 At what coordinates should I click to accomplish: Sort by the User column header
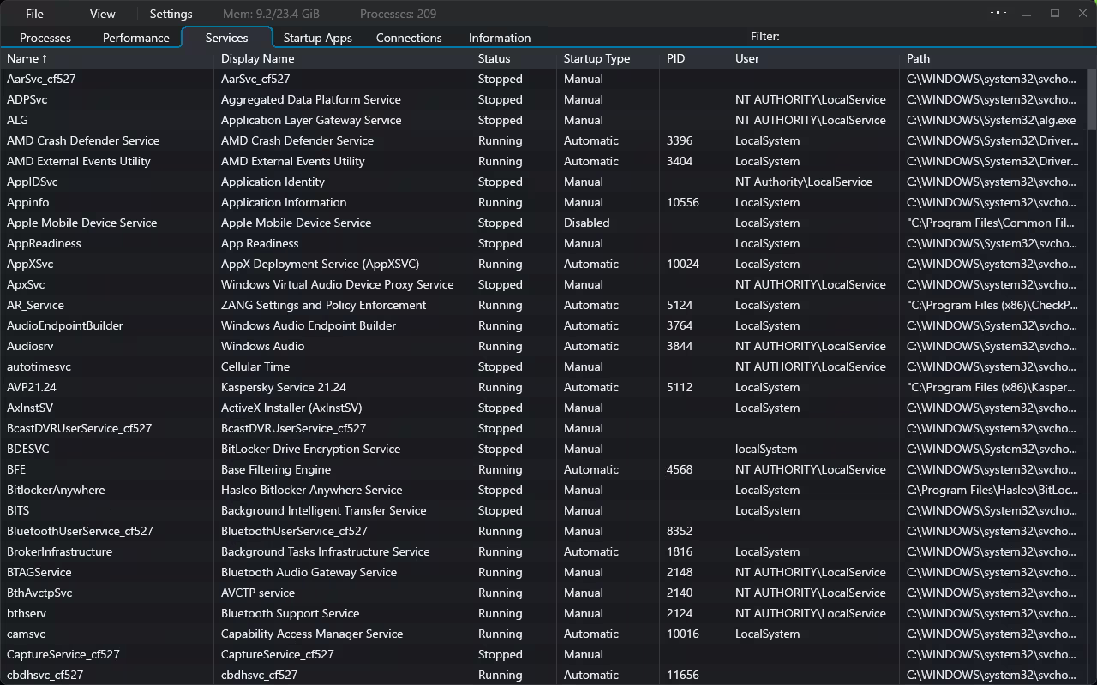814,58
